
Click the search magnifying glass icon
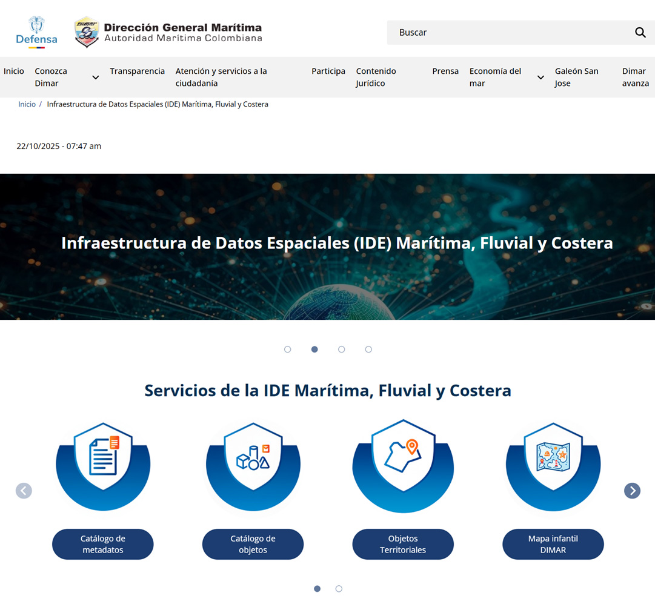pyautogui.click(x=640, y=33)
